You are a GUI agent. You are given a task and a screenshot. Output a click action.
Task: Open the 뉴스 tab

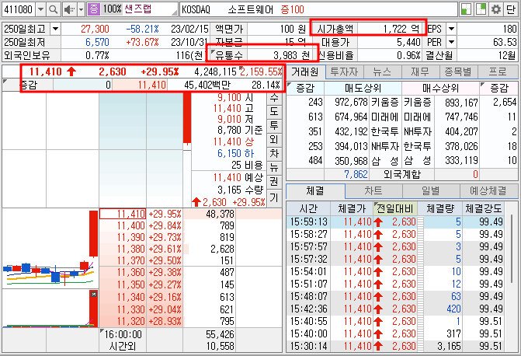pyautogui.click(x=382, y=72)
